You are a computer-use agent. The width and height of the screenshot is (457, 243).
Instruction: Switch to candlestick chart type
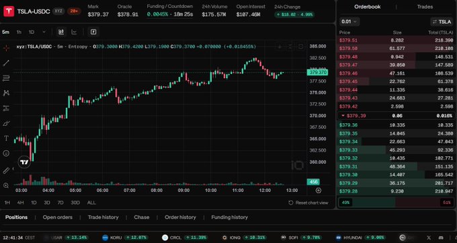[61, 32]
